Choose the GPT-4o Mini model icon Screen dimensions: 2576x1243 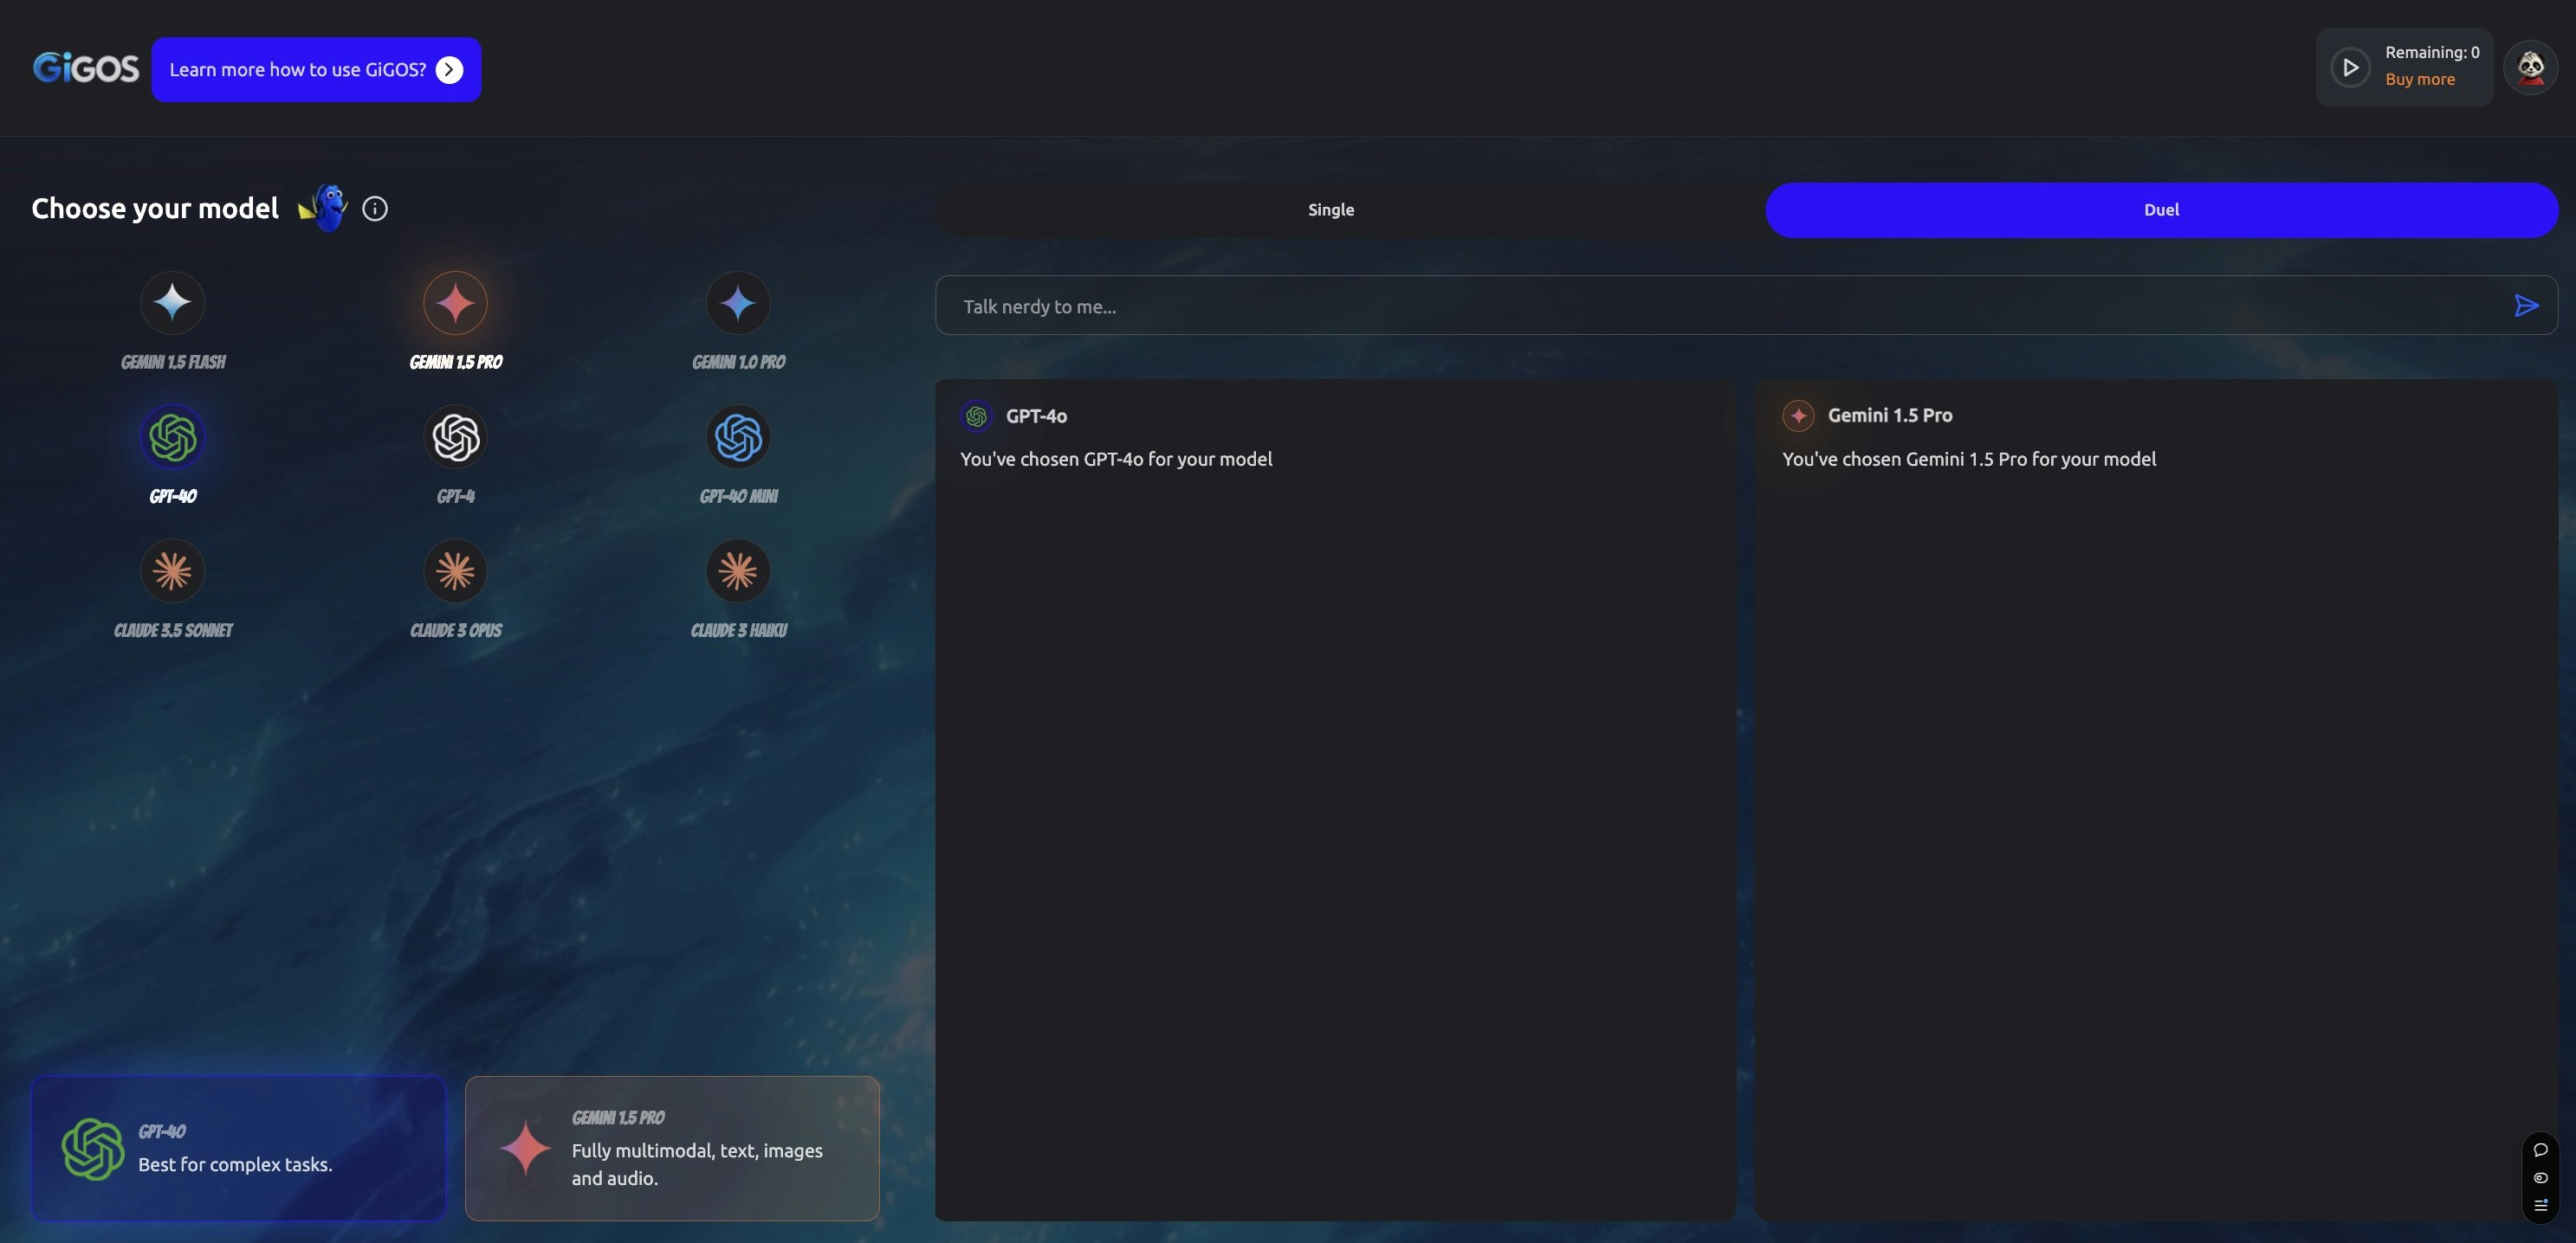[x=738, y=436]
